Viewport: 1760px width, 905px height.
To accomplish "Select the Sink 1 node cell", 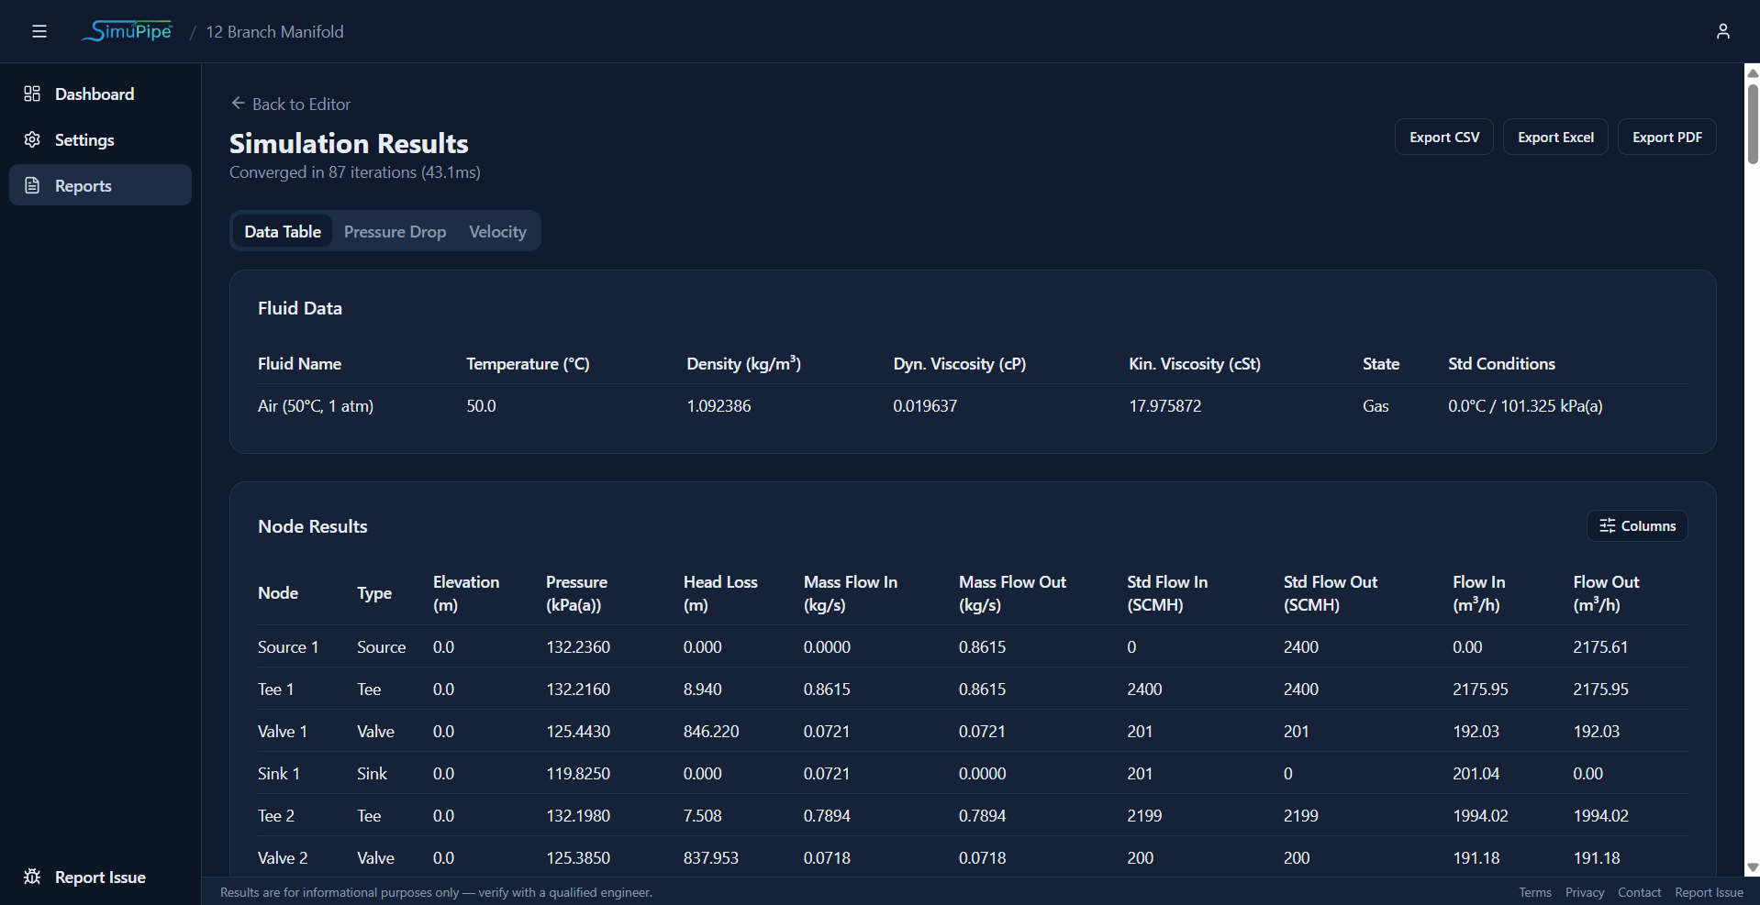I will pos(279,773).
